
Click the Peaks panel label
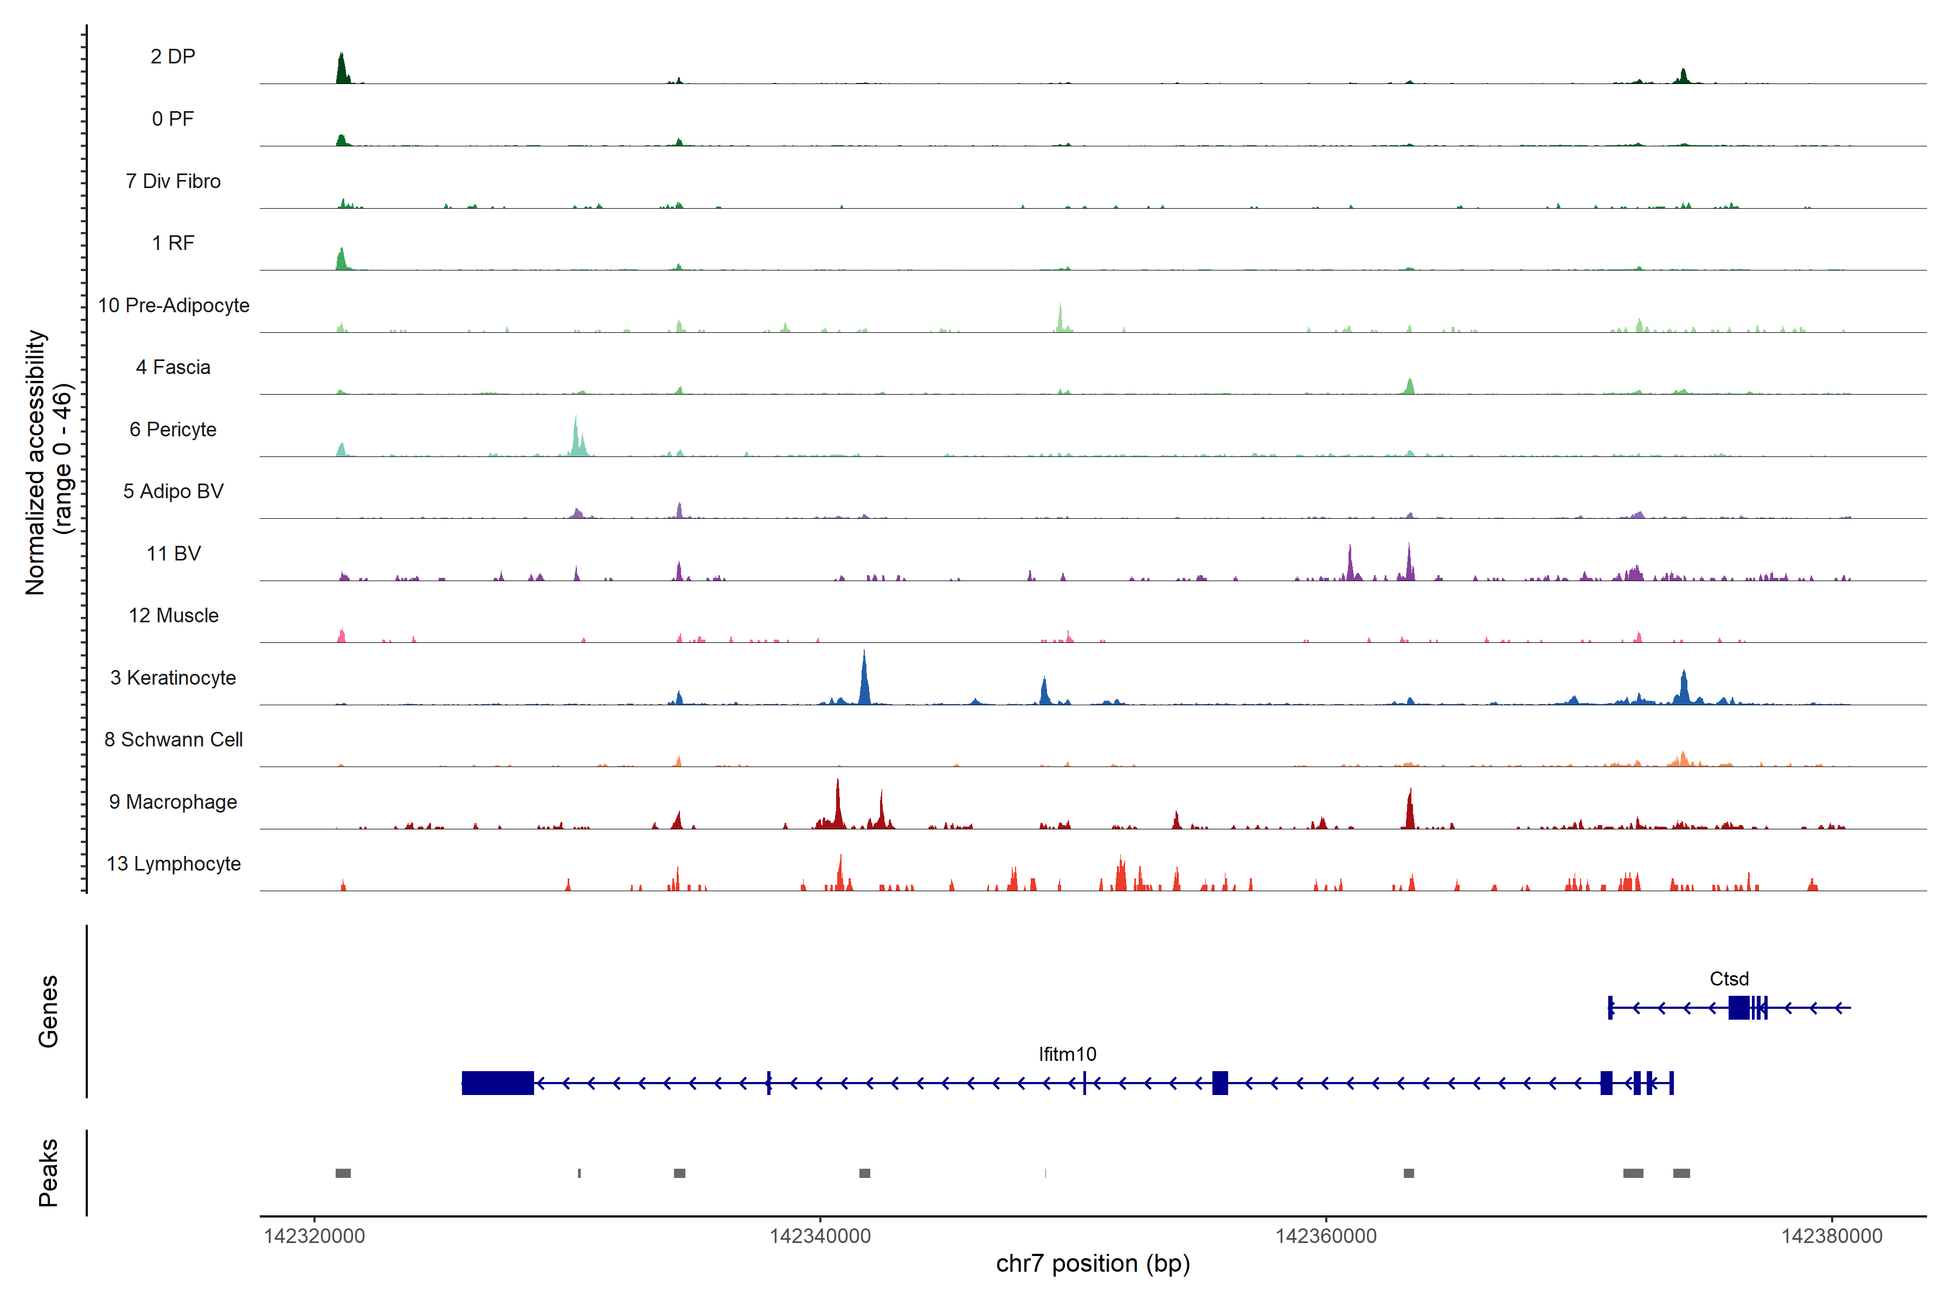pyautogui.click(x=48, y=1173)
